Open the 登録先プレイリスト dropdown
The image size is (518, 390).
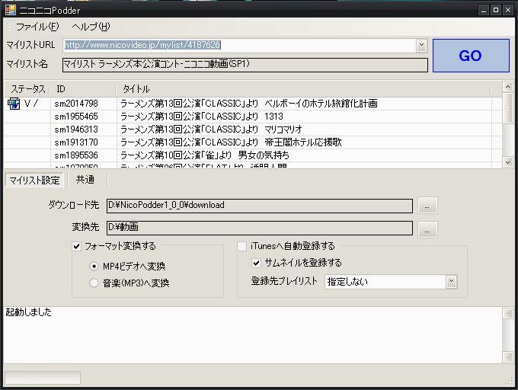click(451, 282)
